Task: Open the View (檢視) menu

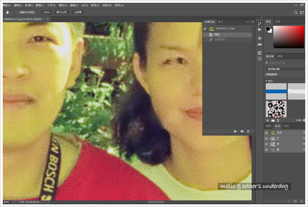Action: [95, 5]
